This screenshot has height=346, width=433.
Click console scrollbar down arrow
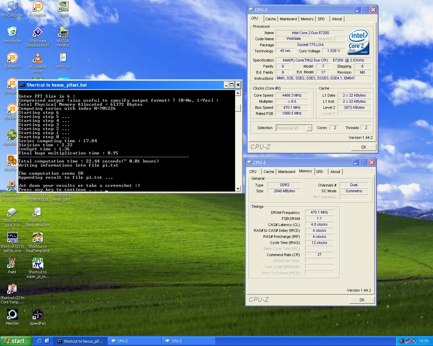click(238, 189)
